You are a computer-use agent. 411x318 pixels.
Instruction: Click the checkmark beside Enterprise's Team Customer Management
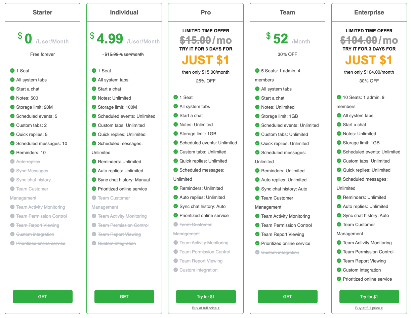(x=338, y=224)
